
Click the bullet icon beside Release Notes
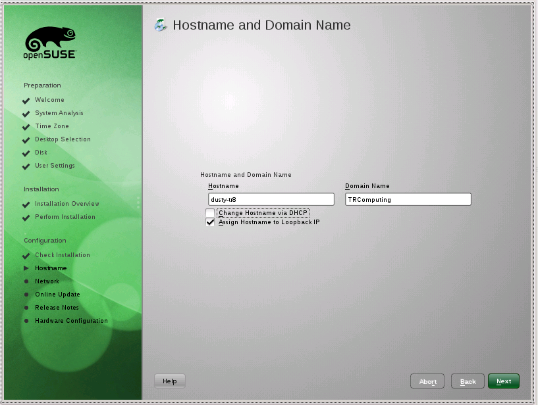click(26, 308)
